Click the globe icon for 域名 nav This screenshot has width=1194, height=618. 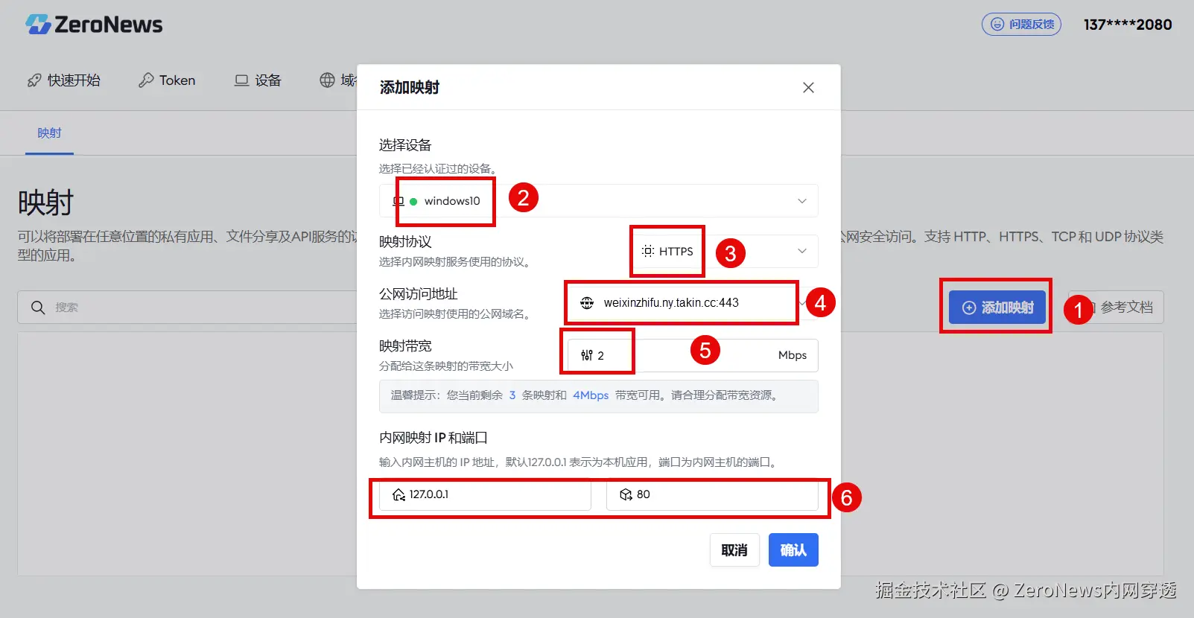[327, 80]
